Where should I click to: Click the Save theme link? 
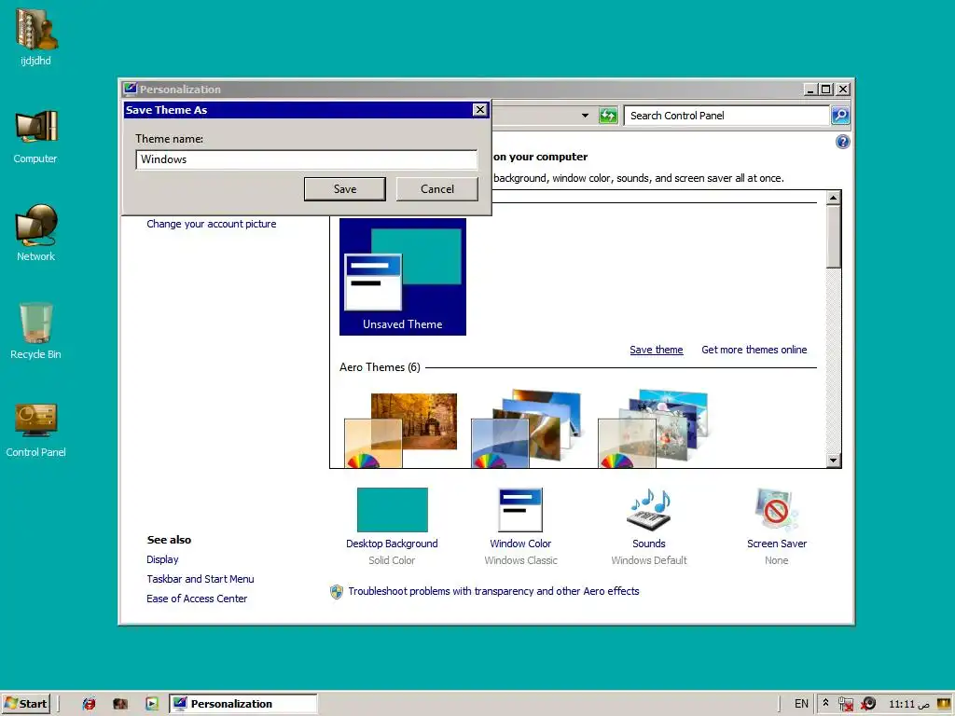[656, 350]
